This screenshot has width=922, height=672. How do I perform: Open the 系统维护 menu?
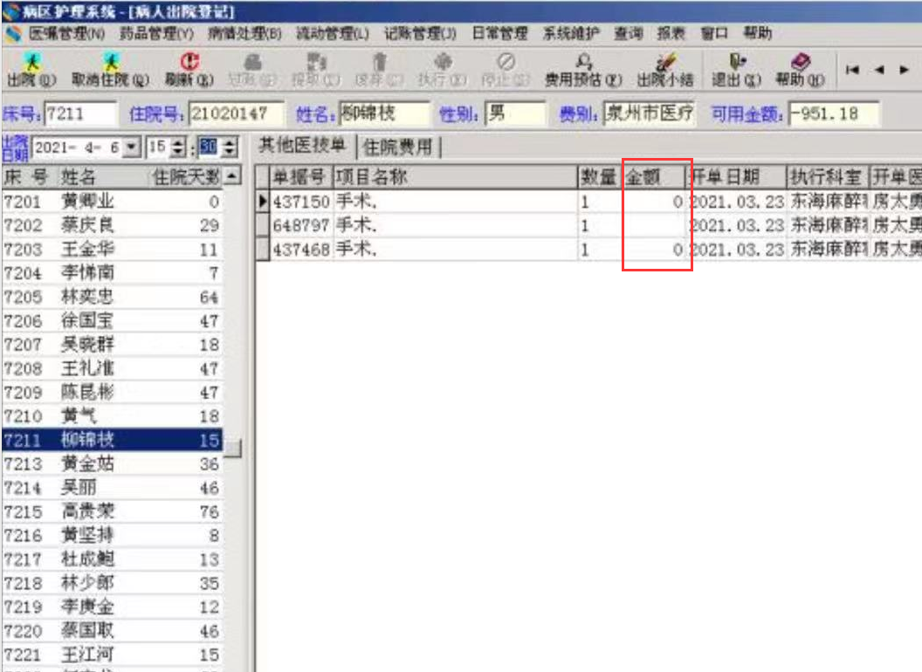(x=571, y=33)
